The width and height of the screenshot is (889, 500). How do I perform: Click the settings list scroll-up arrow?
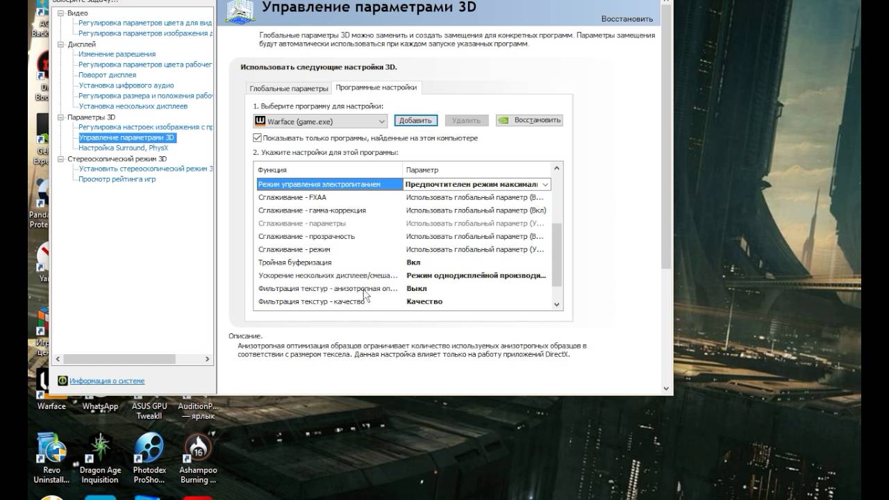pos(556,168)
